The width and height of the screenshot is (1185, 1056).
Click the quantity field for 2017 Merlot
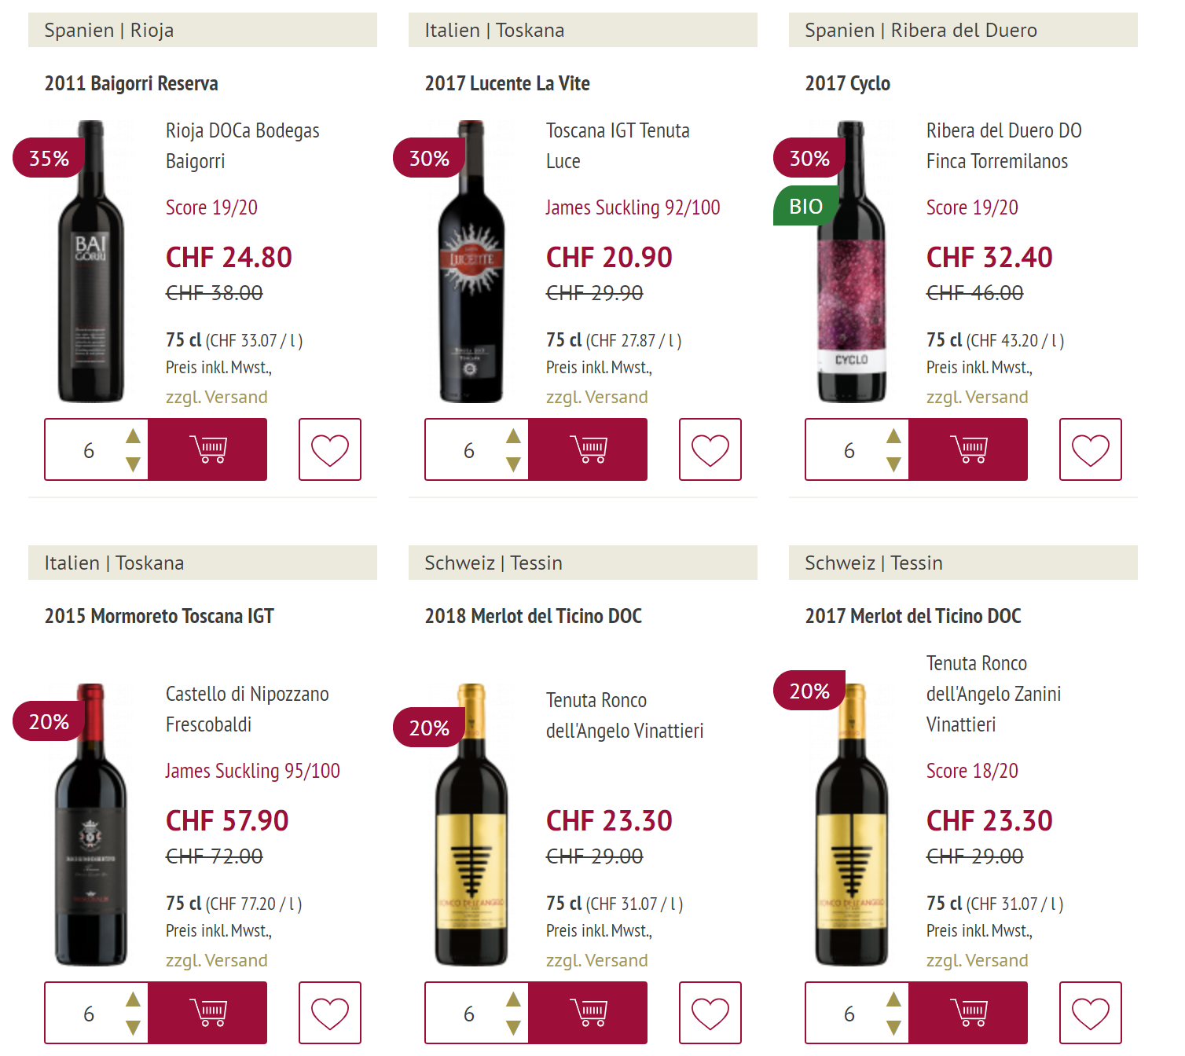click(x=849, y=1014)
